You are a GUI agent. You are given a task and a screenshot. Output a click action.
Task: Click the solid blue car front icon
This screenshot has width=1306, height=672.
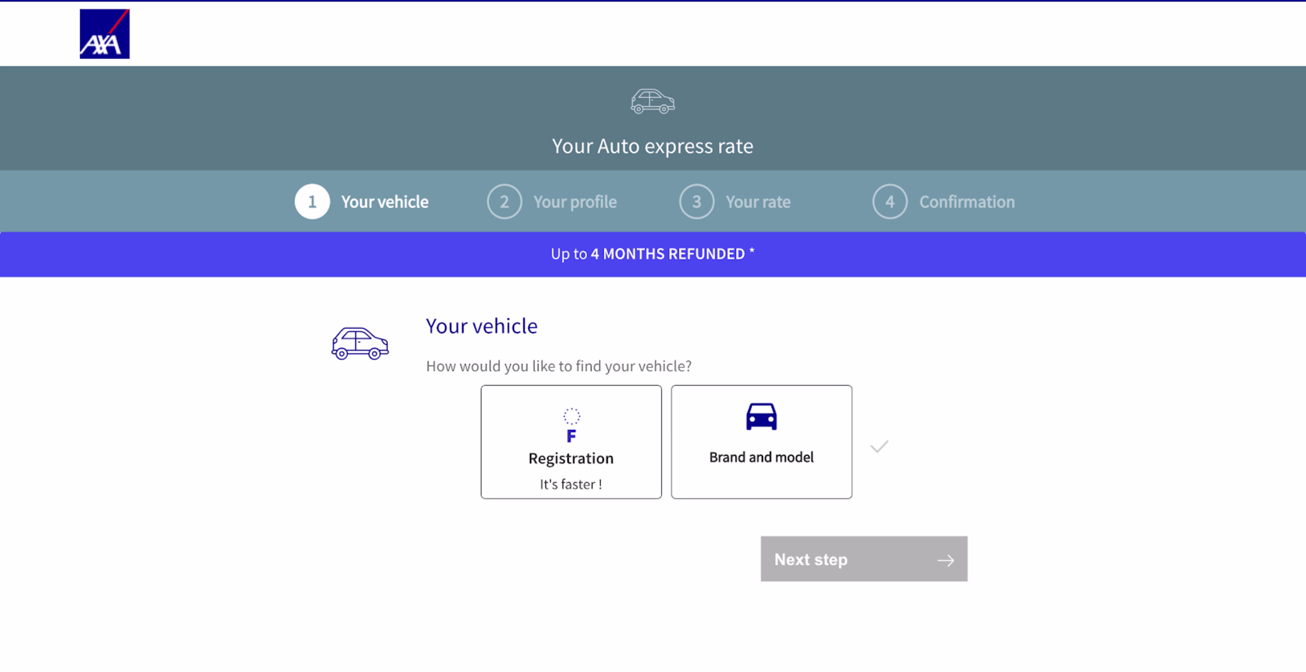click(x=761, y=416)
